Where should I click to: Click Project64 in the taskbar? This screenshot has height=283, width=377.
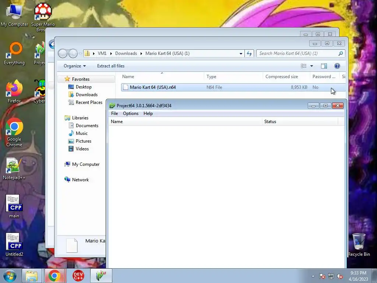tap(101, 276)
